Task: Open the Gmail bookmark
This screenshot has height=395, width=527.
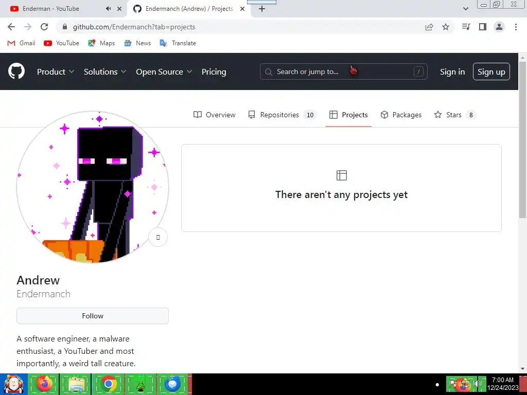Action: tap(21, 43)
